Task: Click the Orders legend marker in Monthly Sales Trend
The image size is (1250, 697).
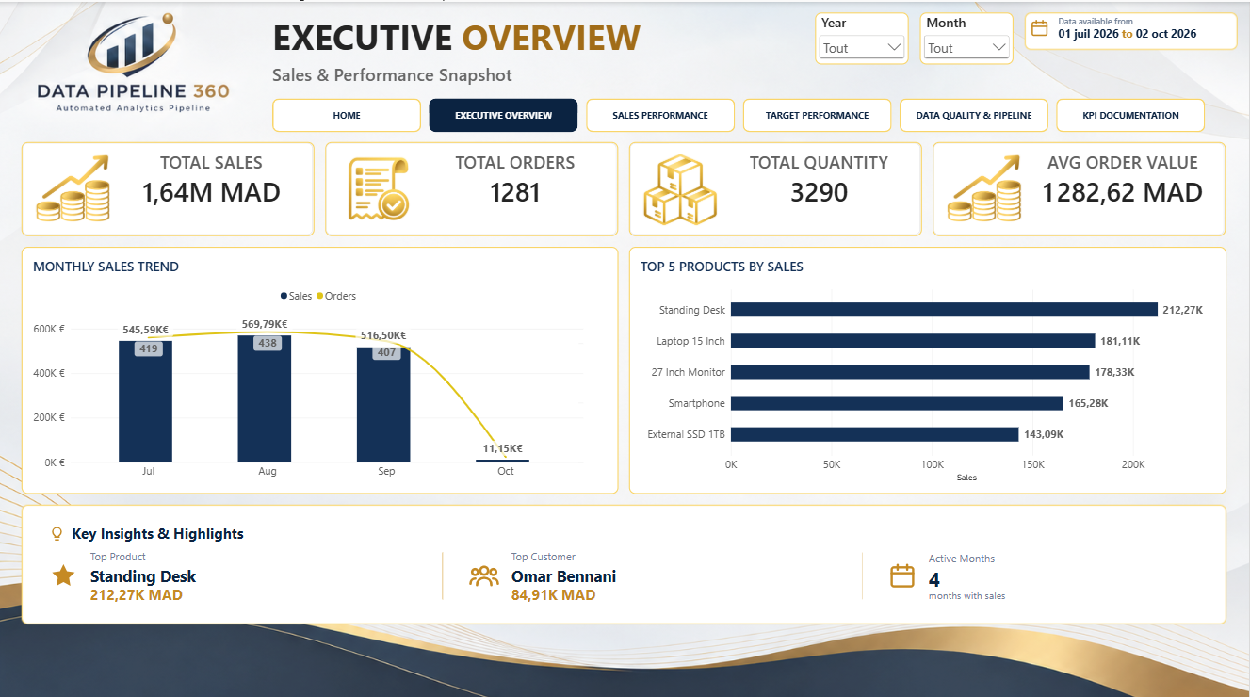Action: point(318,296)
